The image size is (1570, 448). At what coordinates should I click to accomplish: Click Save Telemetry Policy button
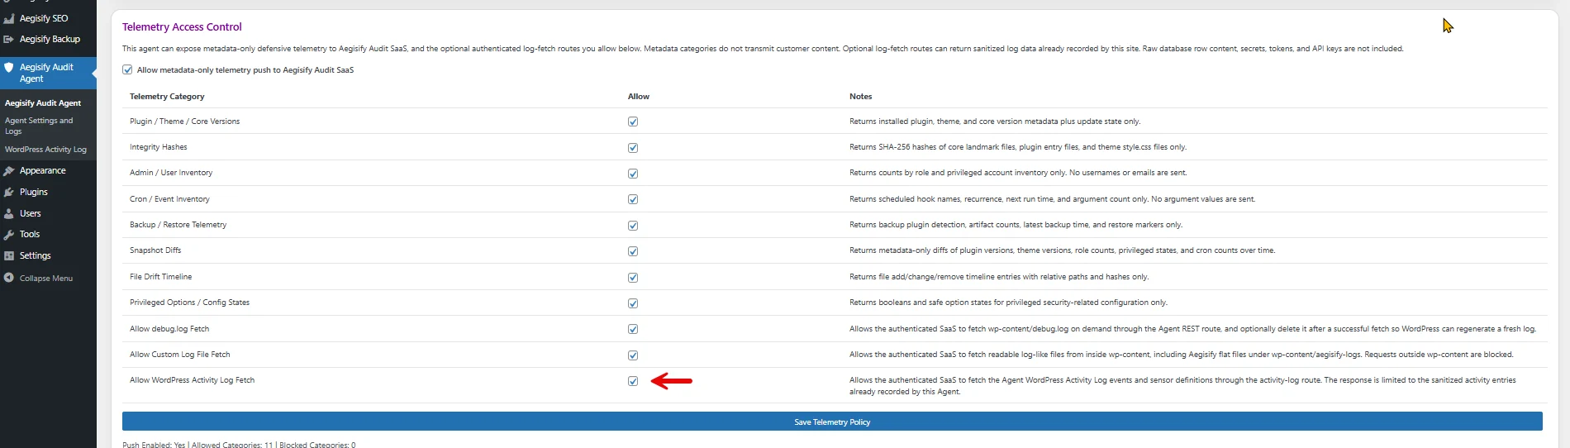[x=832, y=422]
